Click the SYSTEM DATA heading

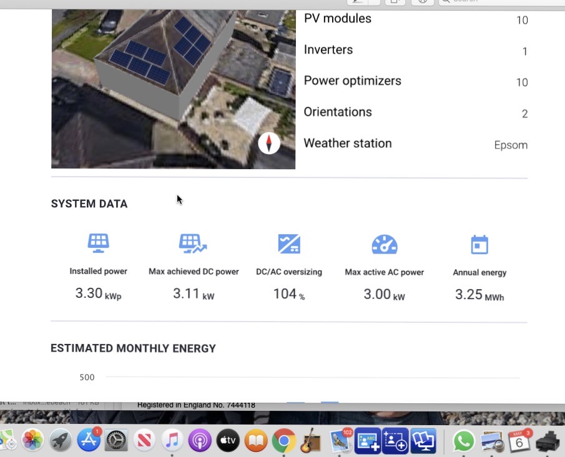(x=89, y=204)
